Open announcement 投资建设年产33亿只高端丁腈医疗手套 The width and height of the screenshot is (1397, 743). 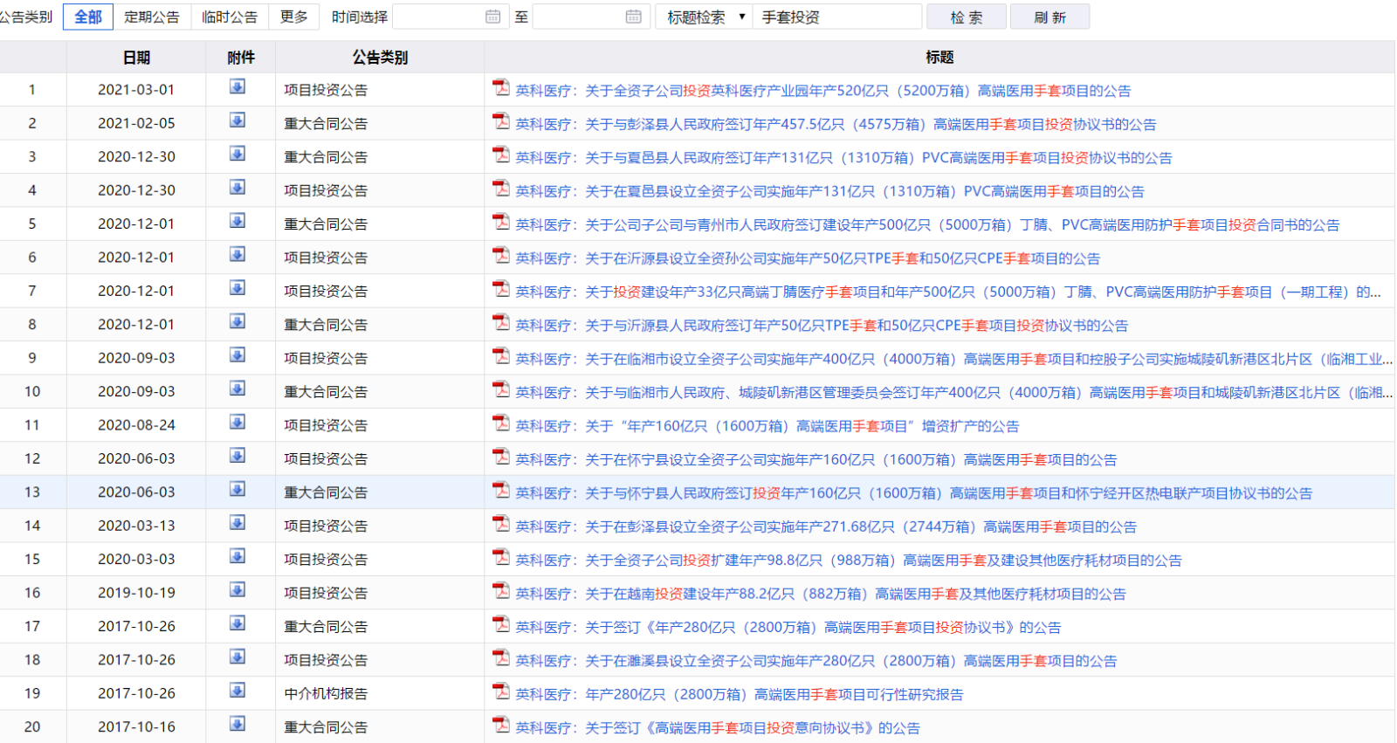(x=948, y=292)
